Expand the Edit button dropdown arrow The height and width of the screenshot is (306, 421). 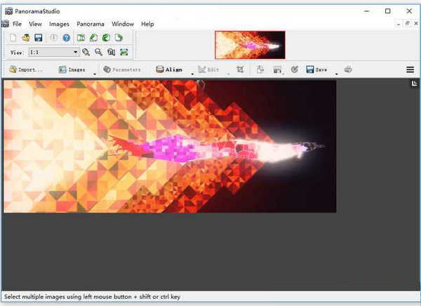pos(228,74)
